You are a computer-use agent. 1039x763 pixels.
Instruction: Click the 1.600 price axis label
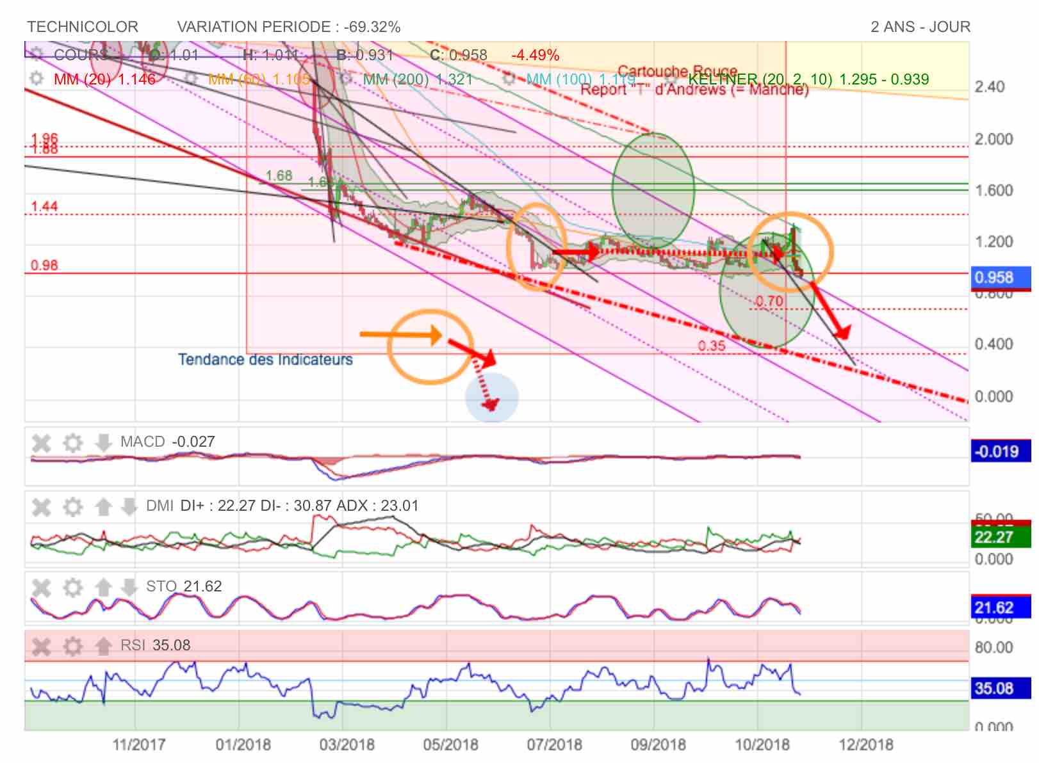coord(994,190)
